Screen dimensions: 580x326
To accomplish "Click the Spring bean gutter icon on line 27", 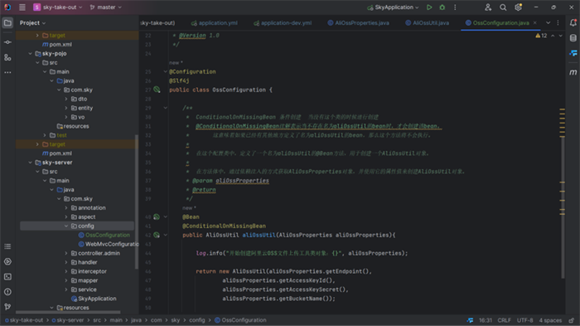I will (x=157, y=90).
